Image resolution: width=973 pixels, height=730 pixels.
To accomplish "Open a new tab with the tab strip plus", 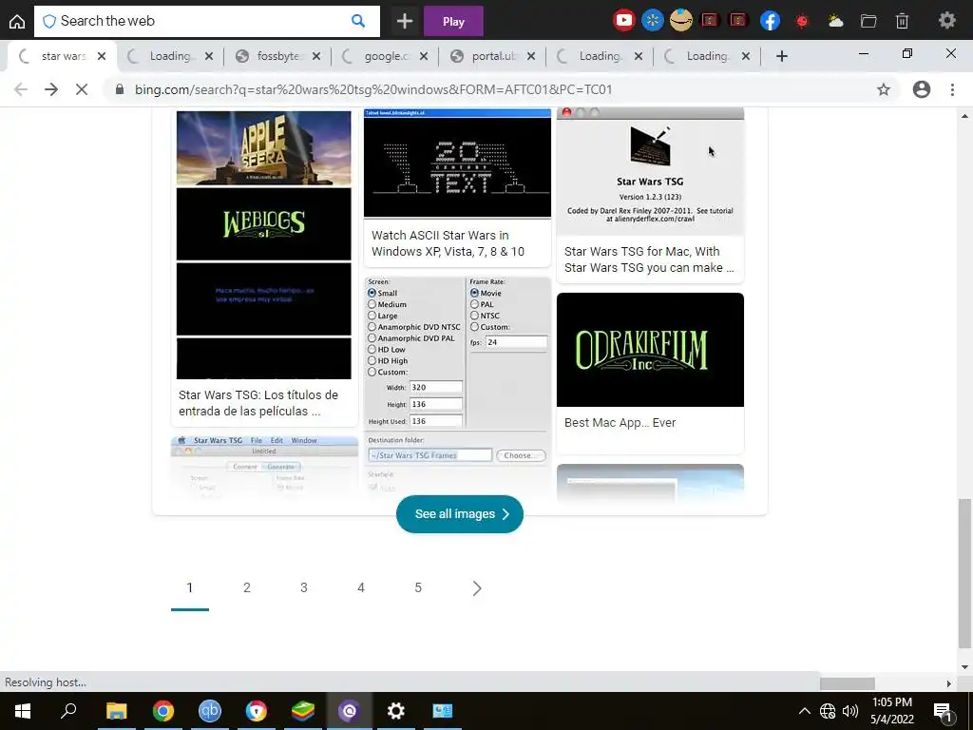I will tap(782, 56).
